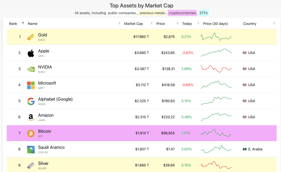Click the Amazon logo icon
Viewport: 281px width, 172px height.
[x=31, y=117]
